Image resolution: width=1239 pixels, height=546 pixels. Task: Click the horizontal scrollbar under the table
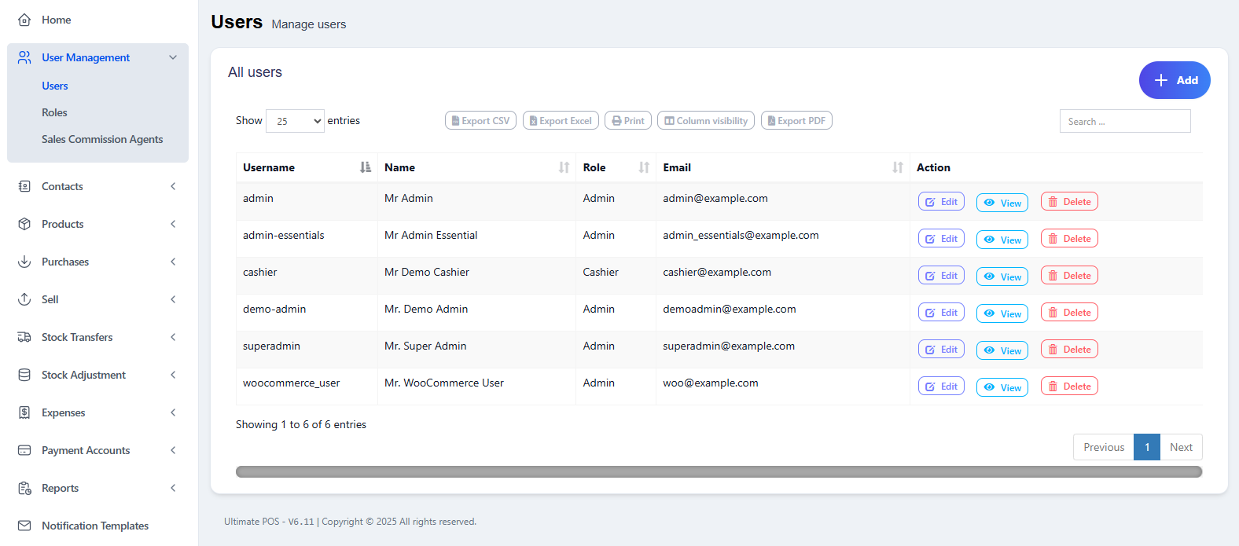coord(719,471)
